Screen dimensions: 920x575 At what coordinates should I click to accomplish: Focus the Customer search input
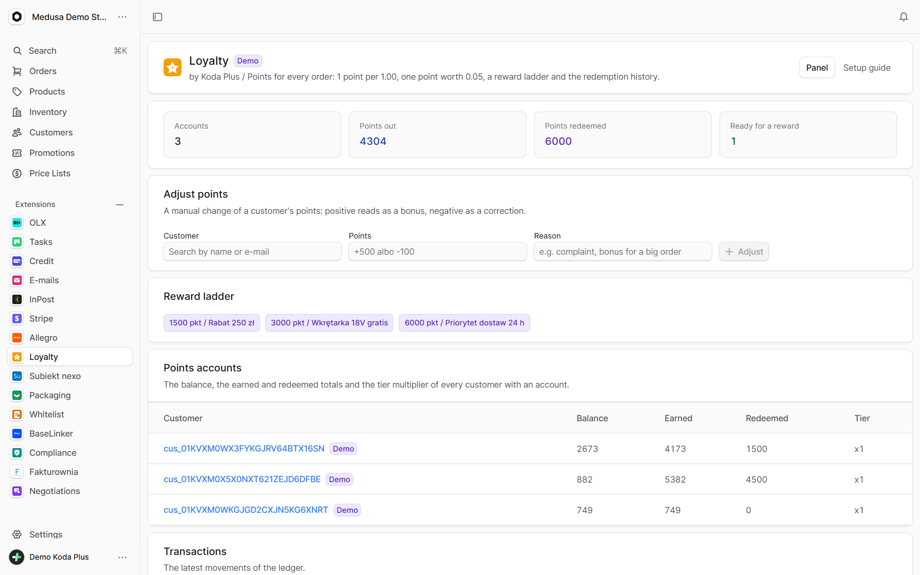[252, 252]
